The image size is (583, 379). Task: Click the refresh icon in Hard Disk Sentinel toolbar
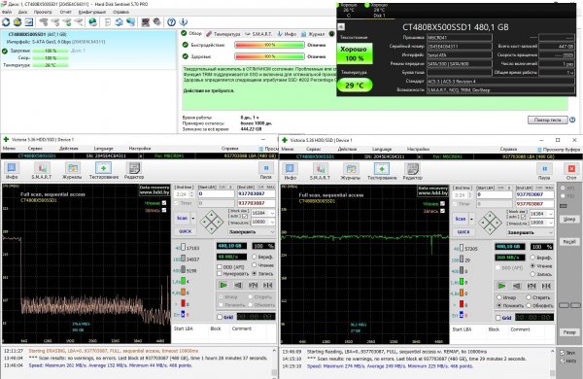[x=6, y=22]
